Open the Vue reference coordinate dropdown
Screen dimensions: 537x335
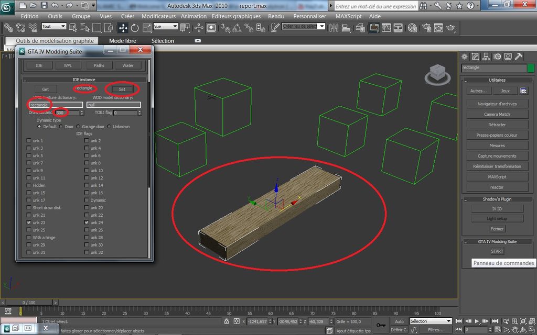coord(166,26)
